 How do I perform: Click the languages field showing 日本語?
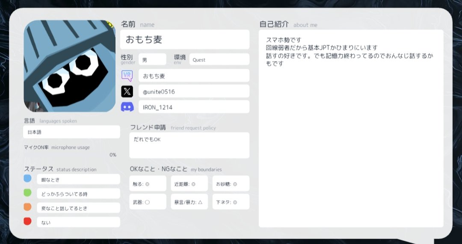71,132
